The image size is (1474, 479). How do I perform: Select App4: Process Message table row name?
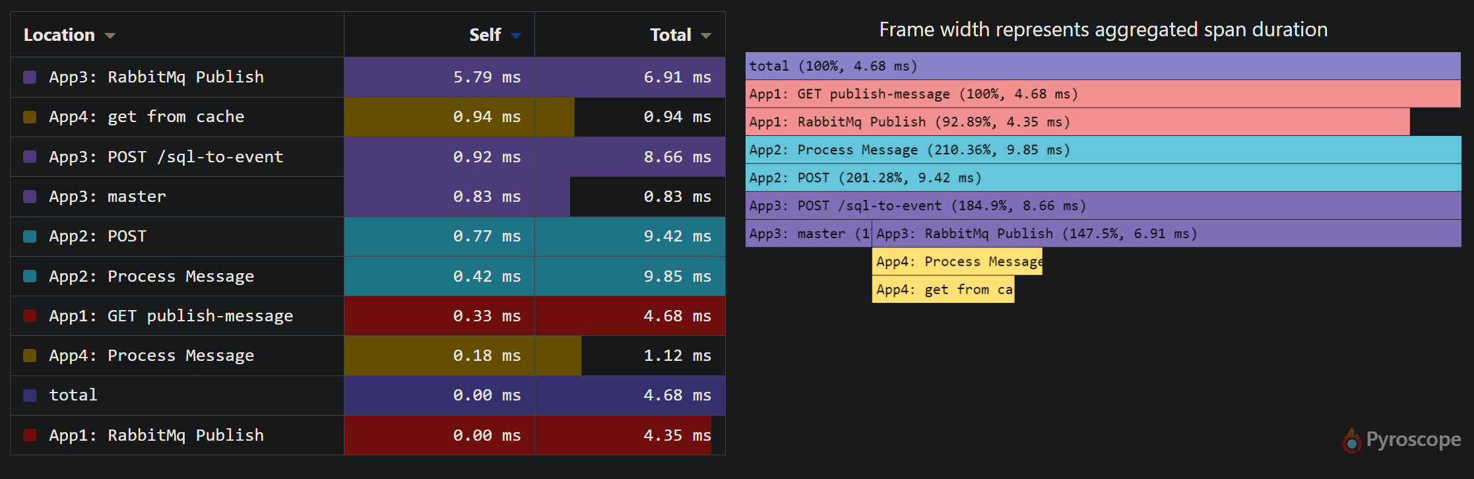point(152,356)
